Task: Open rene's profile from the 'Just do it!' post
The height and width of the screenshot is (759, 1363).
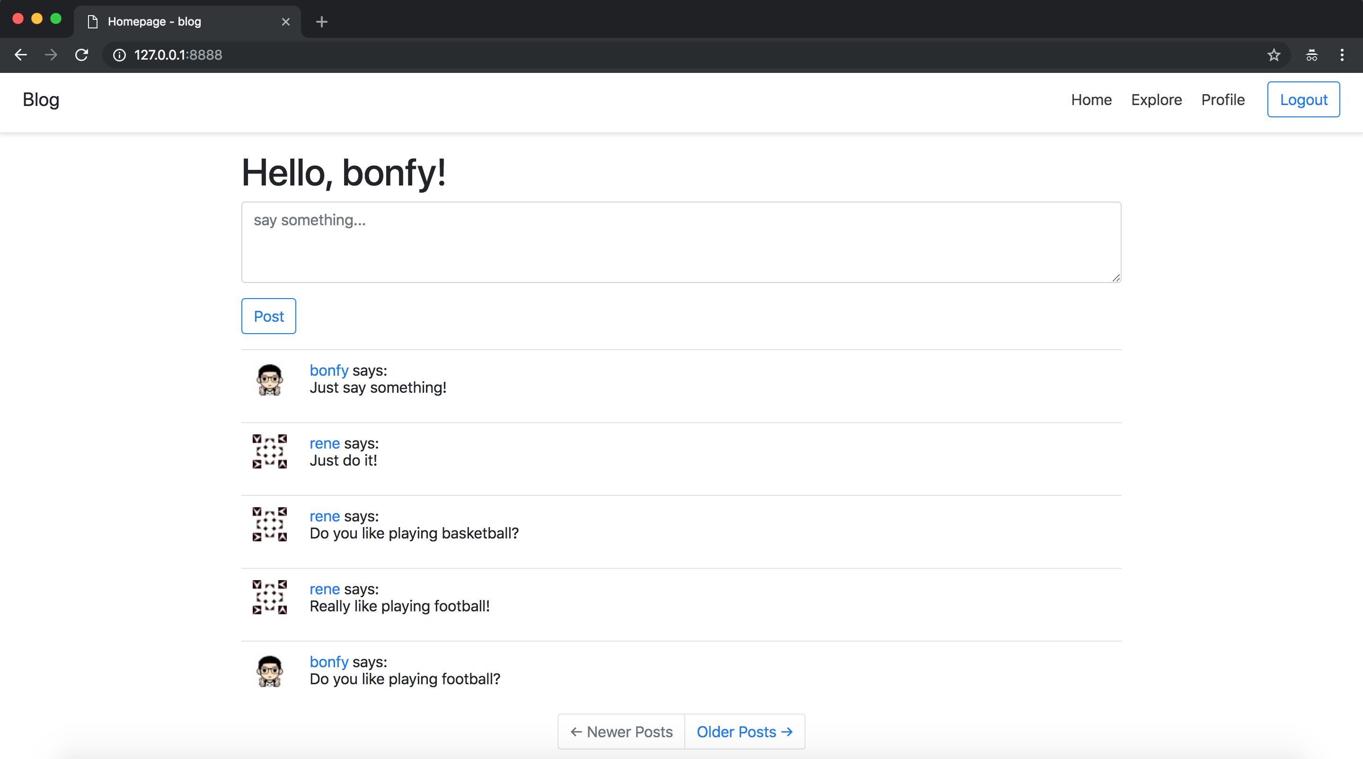Action: point(324,443)
